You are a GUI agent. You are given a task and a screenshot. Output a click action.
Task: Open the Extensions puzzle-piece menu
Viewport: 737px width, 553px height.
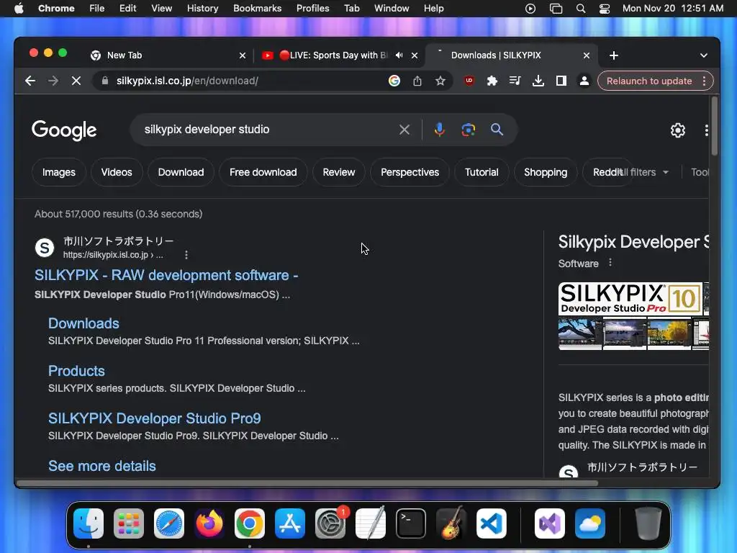(x=492, y=81)
